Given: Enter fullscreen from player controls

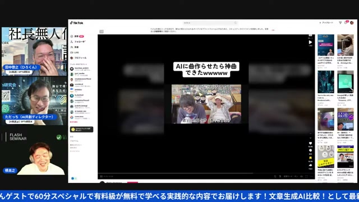Looking at the screenshot, I should [307, 176].
